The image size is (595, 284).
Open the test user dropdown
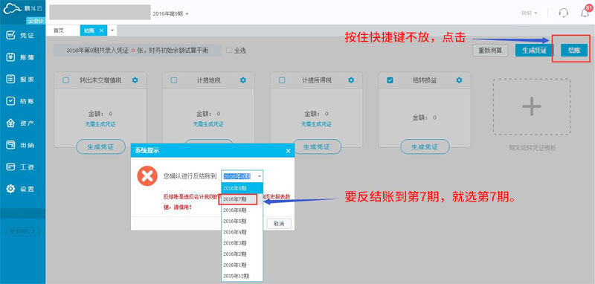point(530,13)
